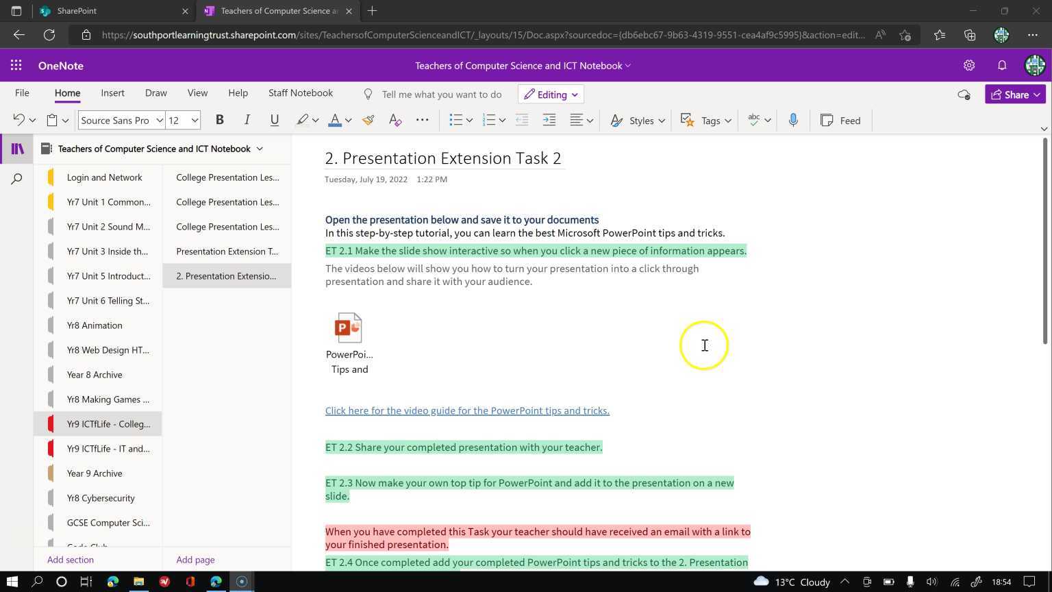Click Add page at bottom
Image resolution: width=1052 pixels, height=592 pixels.
195,560
